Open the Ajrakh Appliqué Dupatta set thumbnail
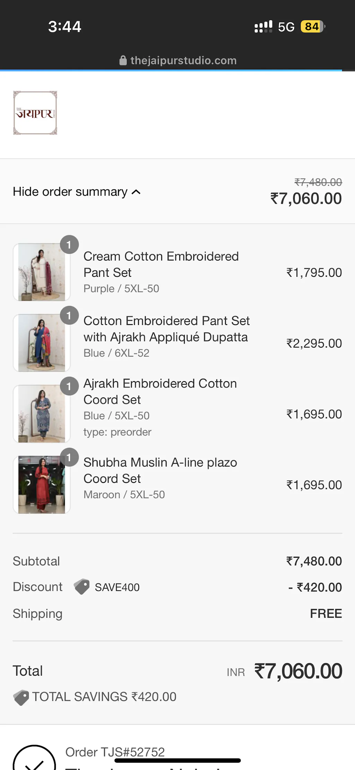 42,343
